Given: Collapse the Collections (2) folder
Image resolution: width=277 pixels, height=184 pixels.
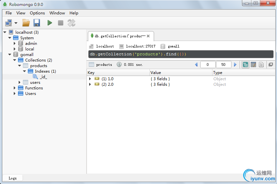Looking at the screenshot, I should tap(15, 60).
